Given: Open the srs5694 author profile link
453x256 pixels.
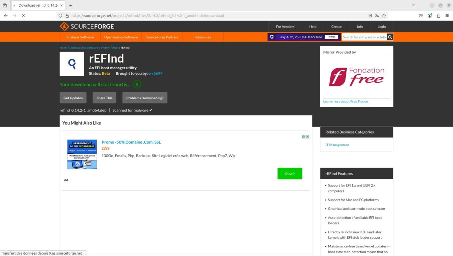Looking at the screenshot, I should point(156,73).
